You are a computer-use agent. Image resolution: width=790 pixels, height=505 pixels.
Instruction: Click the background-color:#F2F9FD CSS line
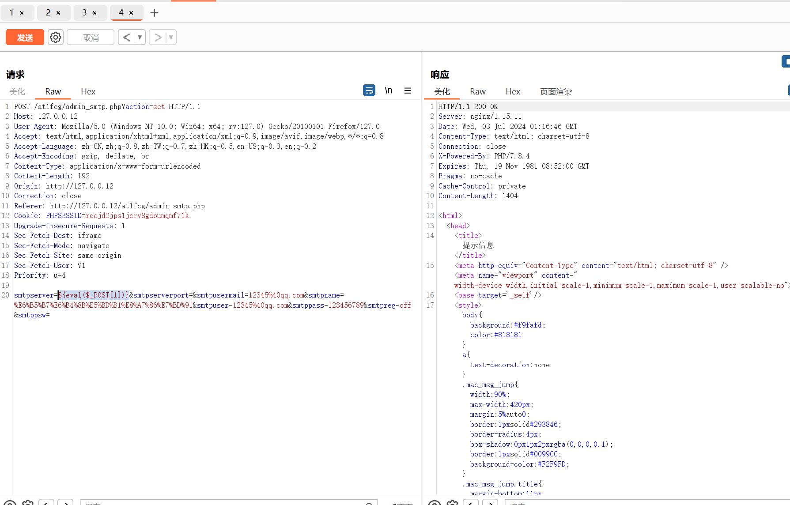pyautogui.click(x=520, y=464)
